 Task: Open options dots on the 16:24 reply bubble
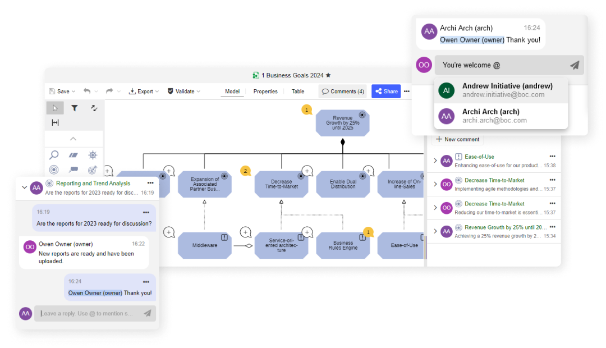pyautogui.click(x=146, y=282)
